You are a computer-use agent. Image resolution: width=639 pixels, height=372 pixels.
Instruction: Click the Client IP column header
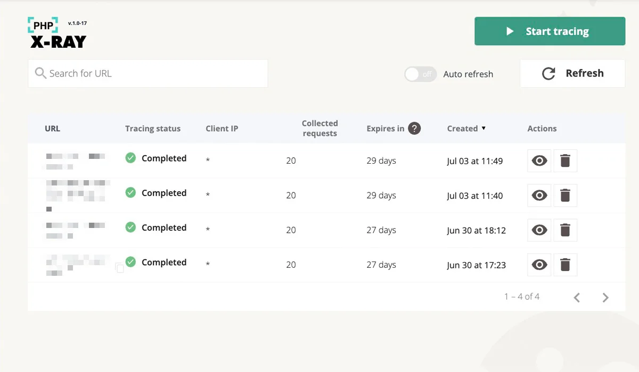tap(222, 129)
